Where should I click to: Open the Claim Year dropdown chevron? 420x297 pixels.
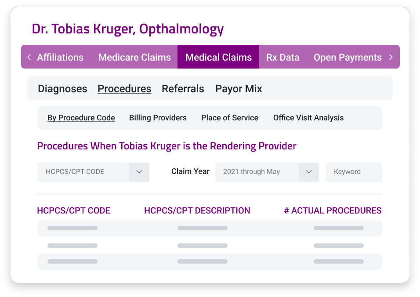308,172
